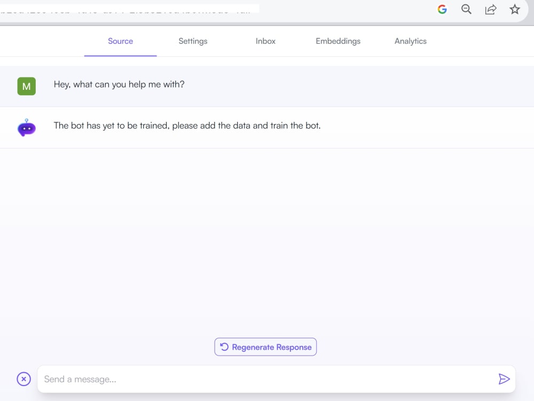Click the green M user avatar
This screenshot has height=401, width=534.
[27, 86]
